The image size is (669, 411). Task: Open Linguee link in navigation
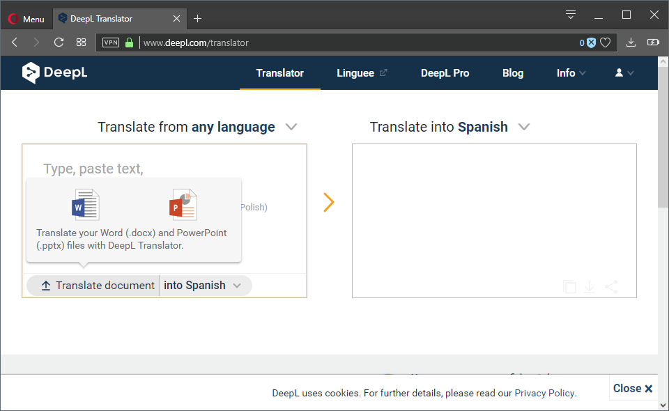362,73
